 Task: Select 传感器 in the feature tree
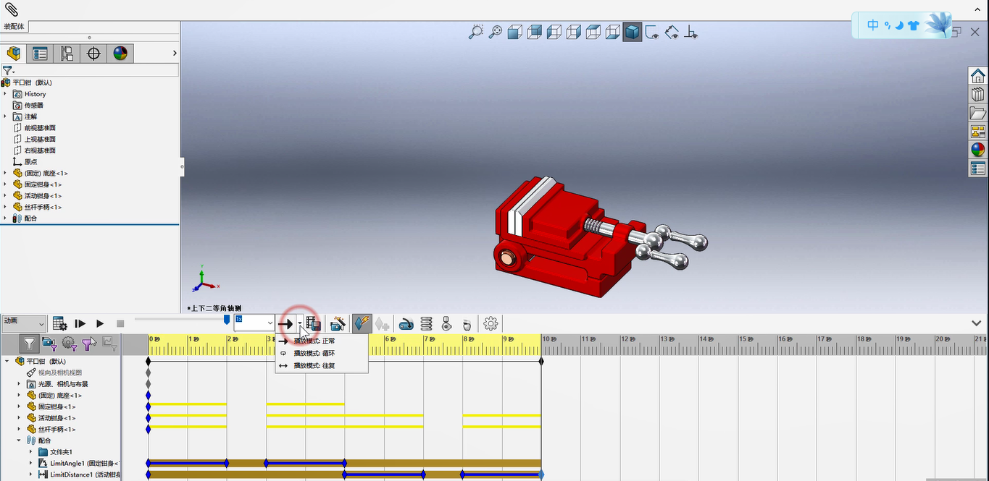coord(33,105)
